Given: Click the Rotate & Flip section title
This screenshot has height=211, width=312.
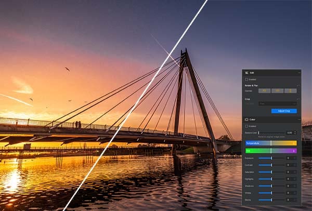Looking at the screenshot, I should (251, 86).
